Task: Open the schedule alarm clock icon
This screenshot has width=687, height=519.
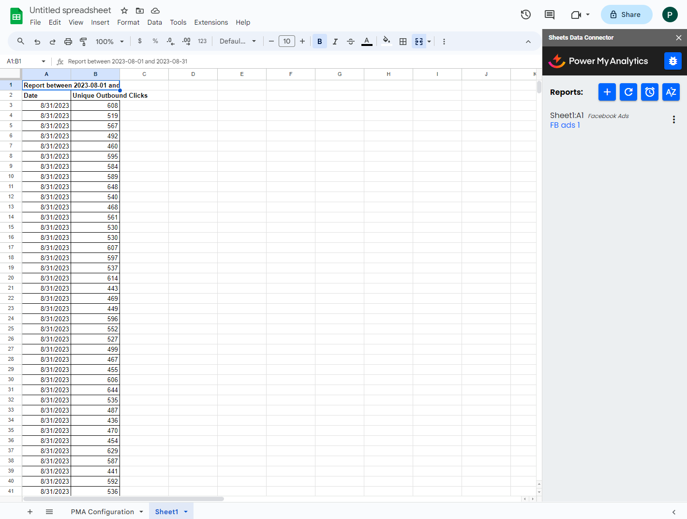Action: (649, 92)
